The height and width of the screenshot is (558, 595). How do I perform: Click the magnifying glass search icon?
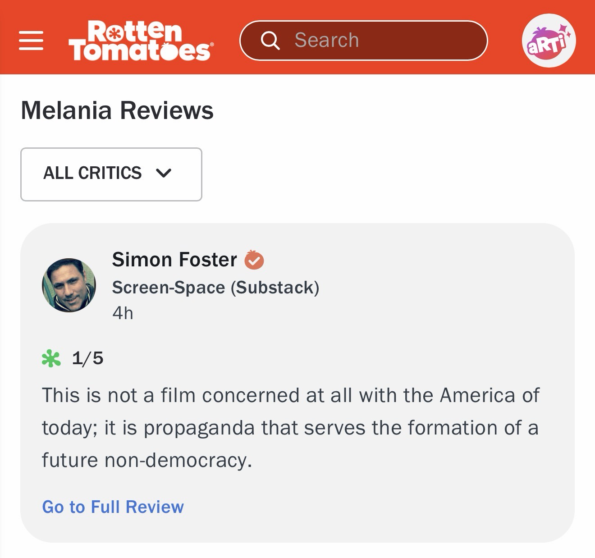pyautogui.click(x=270, y=41)
